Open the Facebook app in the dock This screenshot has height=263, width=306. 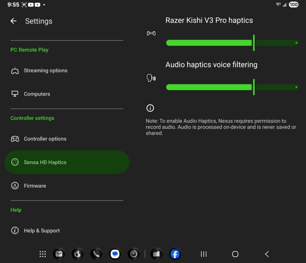(x=175, y=254)
